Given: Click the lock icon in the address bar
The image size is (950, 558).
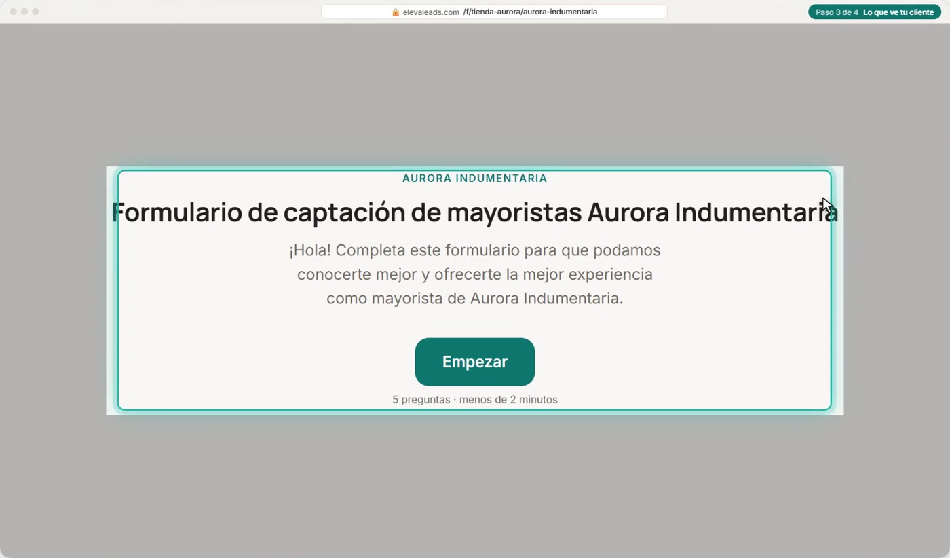Looking at the screenshot, I should 396,12.
